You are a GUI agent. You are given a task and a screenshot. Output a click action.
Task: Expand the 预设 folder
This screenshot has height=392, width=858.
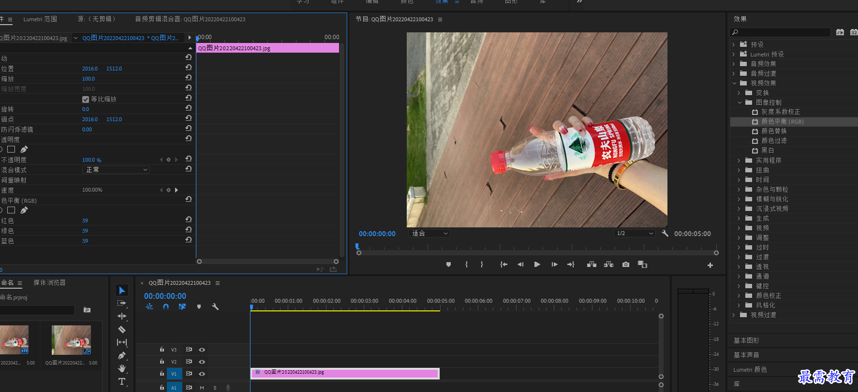(x=734, y=44)
